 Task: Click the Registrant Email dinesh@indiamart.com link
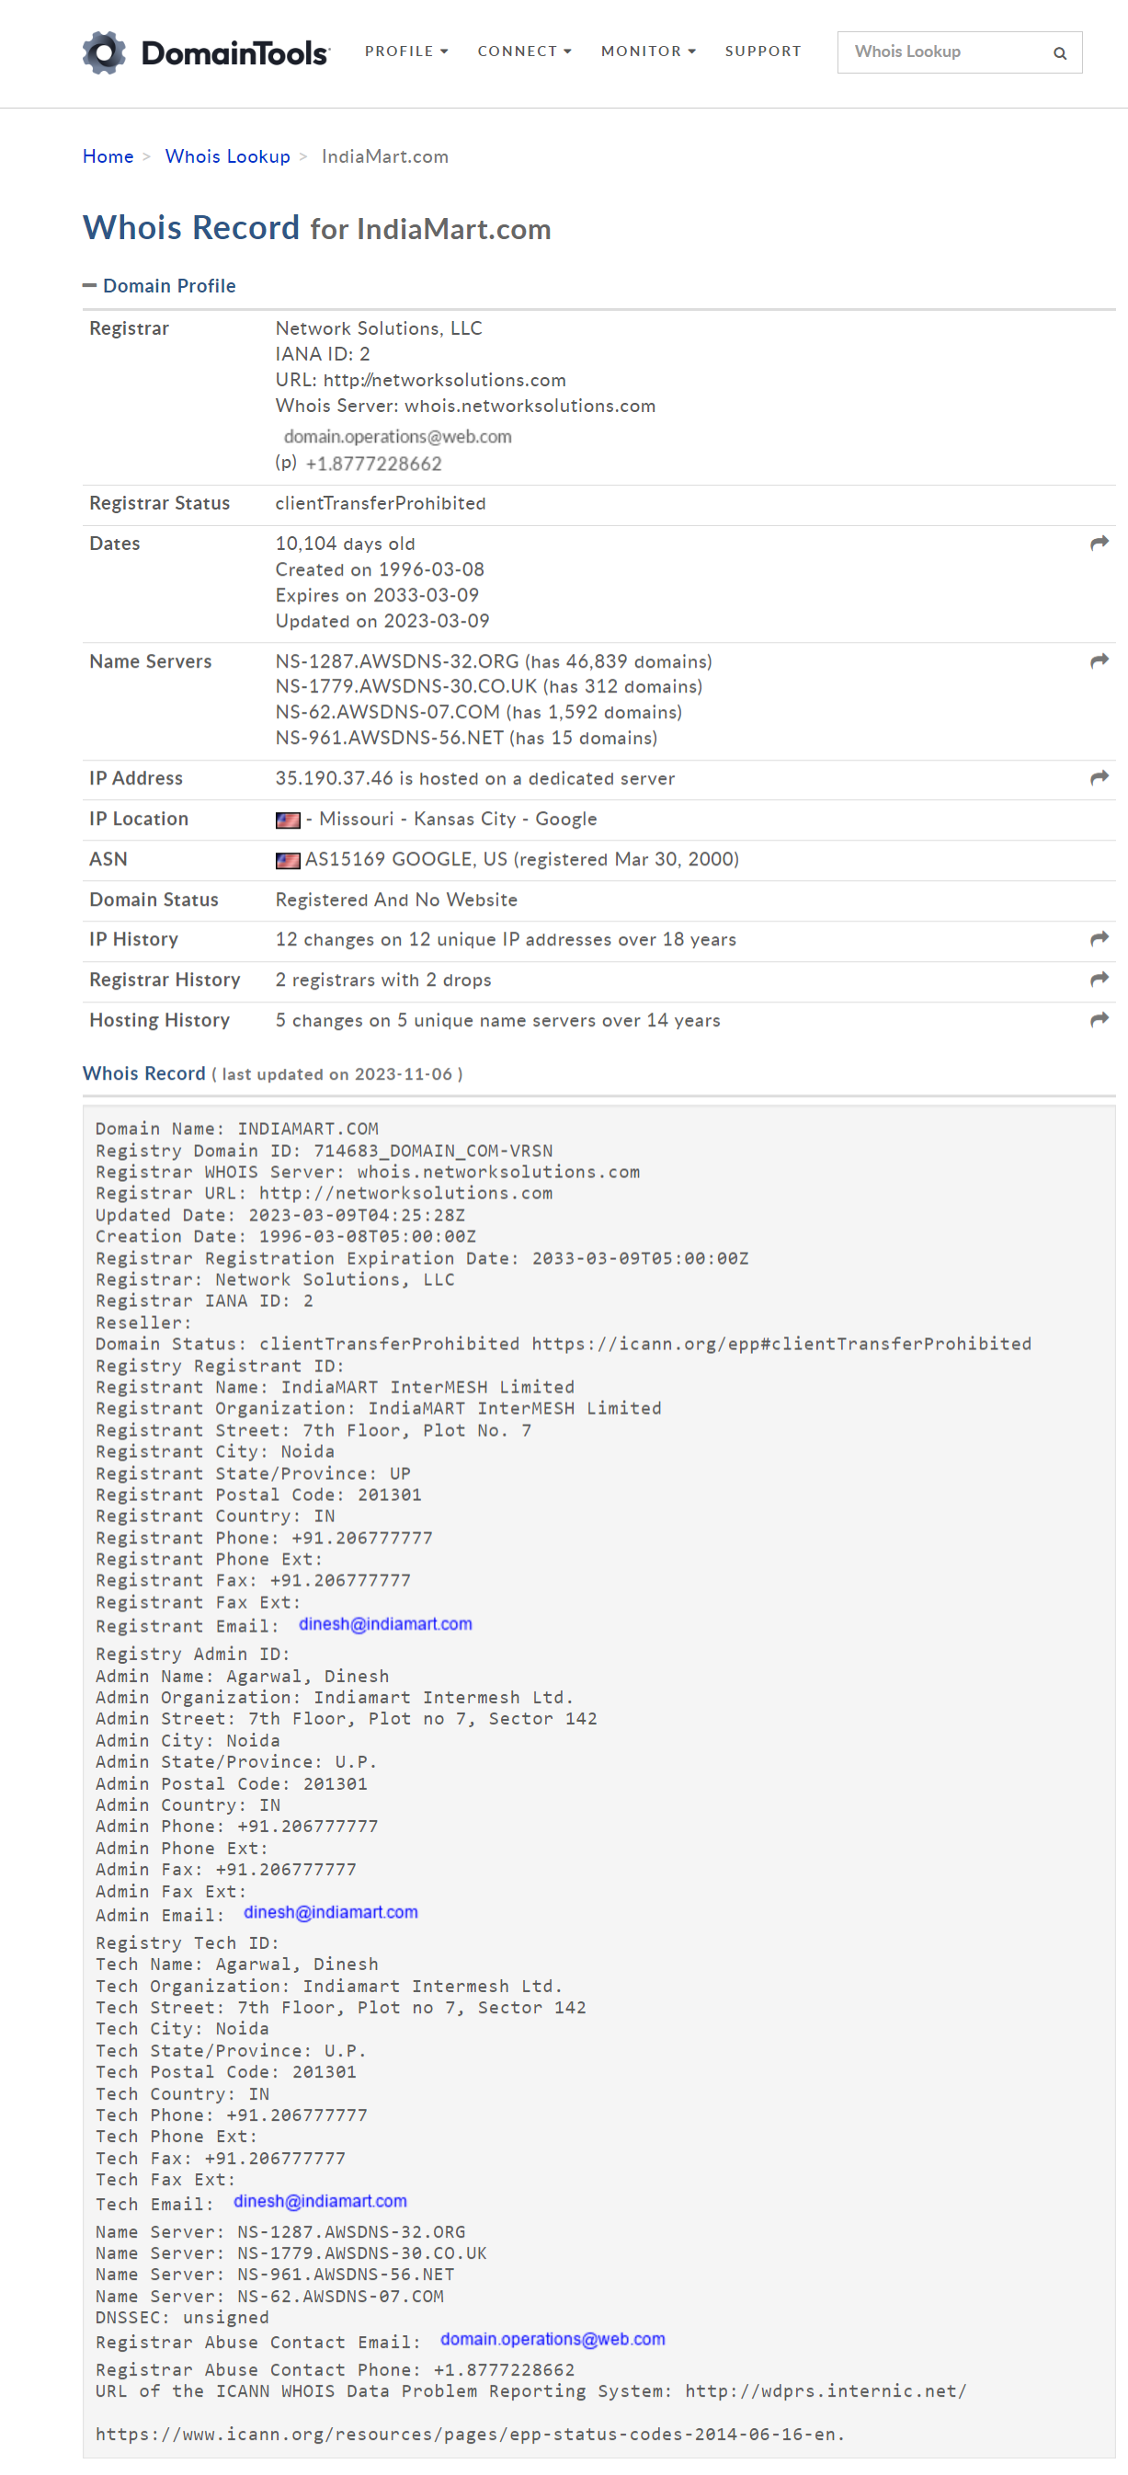385,1623
